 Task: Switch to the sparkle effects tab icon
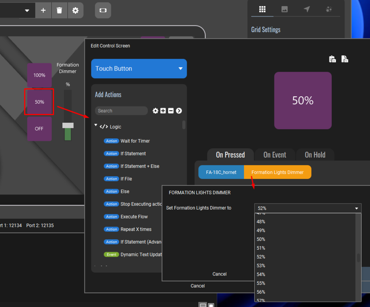pyautogui.click(x=329, y=9)
